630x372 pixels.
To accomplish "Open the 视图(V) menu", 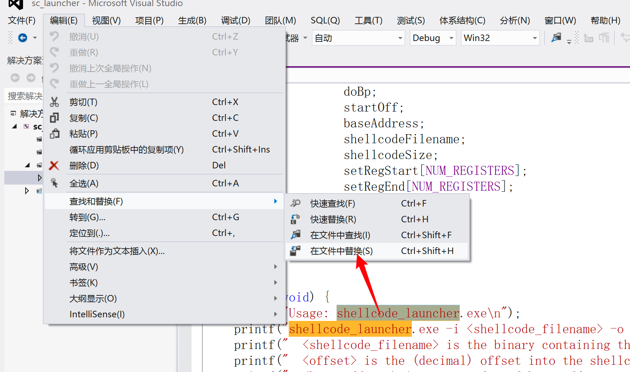I will (x=106, y=21).
